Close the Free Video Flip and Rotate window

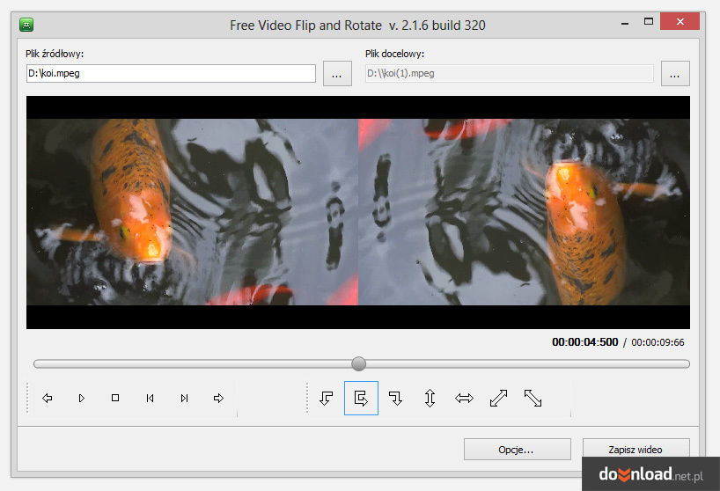(680, 22)
